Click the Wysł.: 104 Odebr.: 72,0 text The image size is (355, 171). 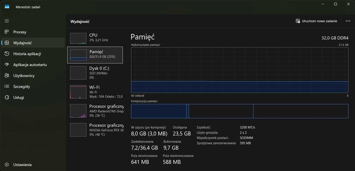[x=106, y=97]
